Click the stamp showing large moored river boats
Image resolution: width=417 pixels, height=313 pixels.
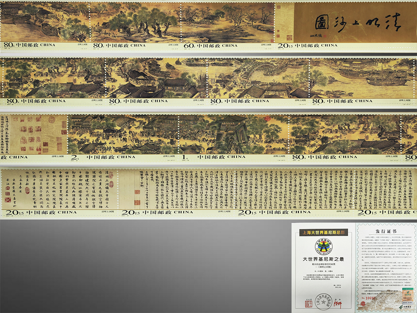click(362, 82)
